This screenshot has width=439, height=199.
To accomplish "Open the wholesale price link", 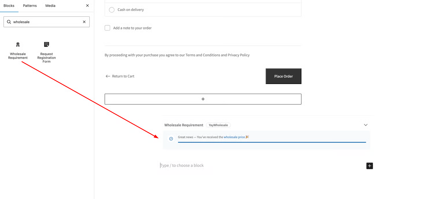I will click(234, 137).
